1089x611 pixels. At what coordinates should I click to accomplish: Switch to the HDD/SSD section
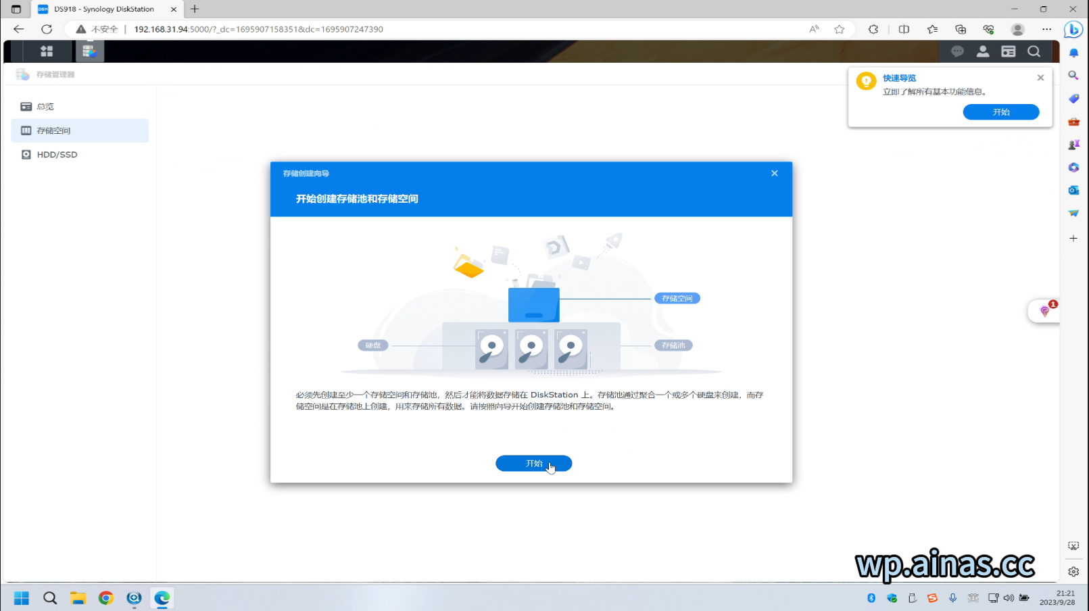tap(56, 154)
